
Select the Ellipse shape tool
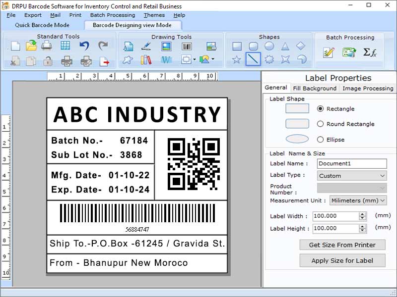coord(268,46)
